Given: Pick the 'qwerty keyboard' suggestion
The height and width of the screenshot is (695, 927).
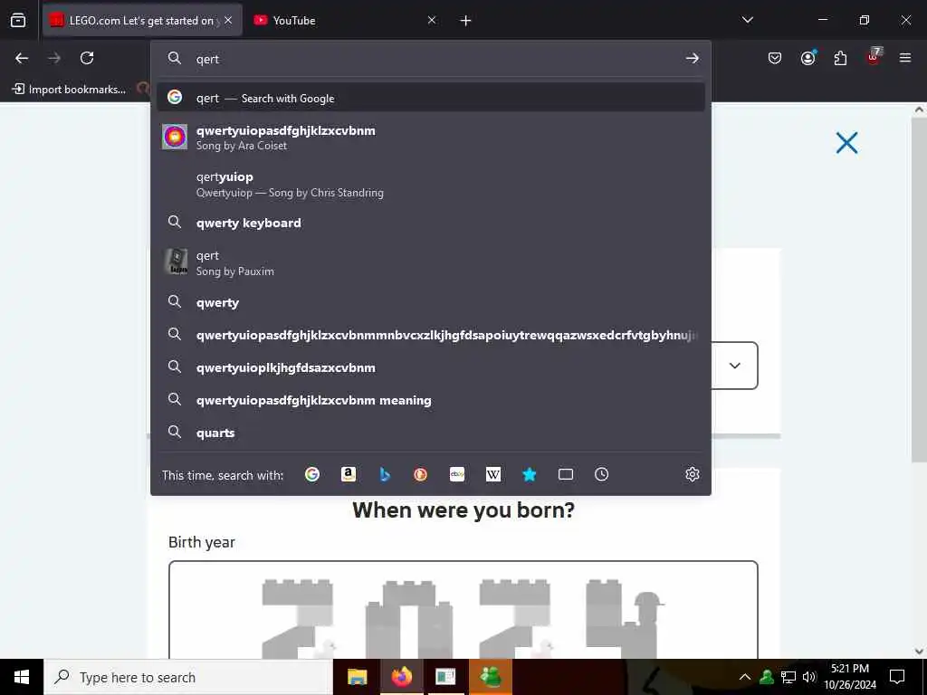Looking at the screenshot, I should pyautogui.click(x=430, y=223).
